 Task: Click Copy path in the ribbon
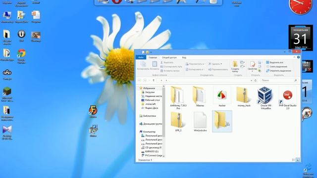[171, 67]
